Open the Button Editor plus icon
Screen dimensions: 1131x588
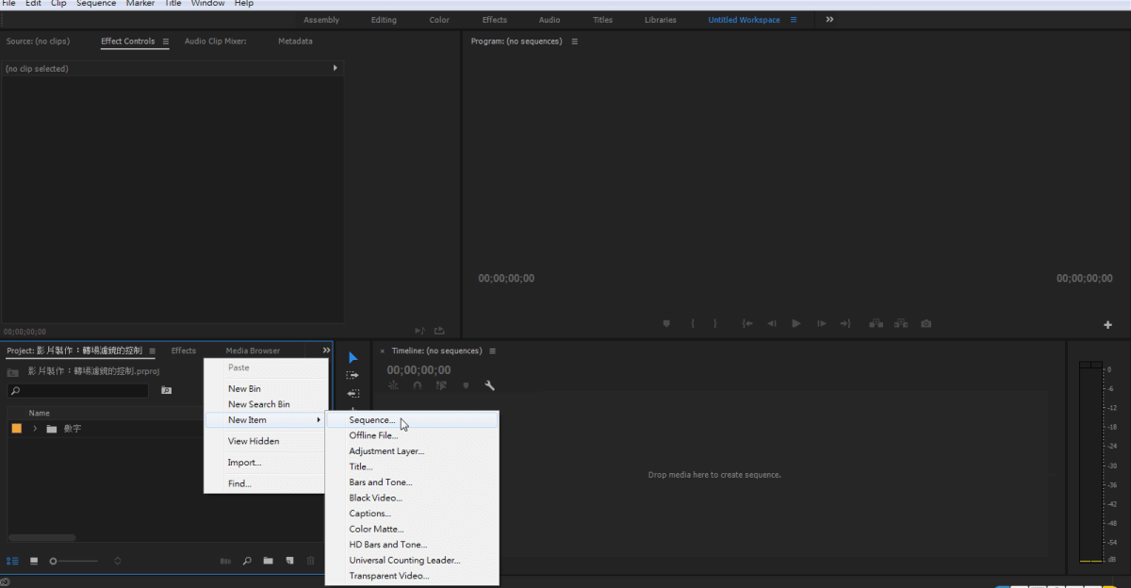click(x=1108, y=325)
